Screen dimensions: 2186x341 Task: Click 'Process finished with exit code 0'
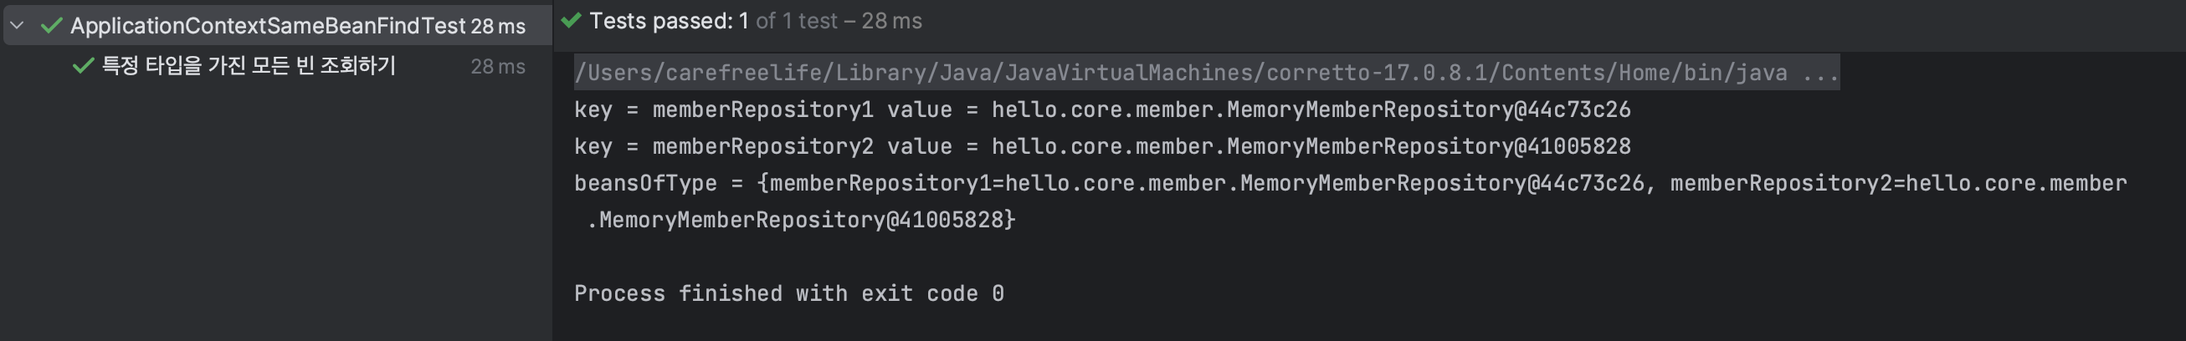788,293
